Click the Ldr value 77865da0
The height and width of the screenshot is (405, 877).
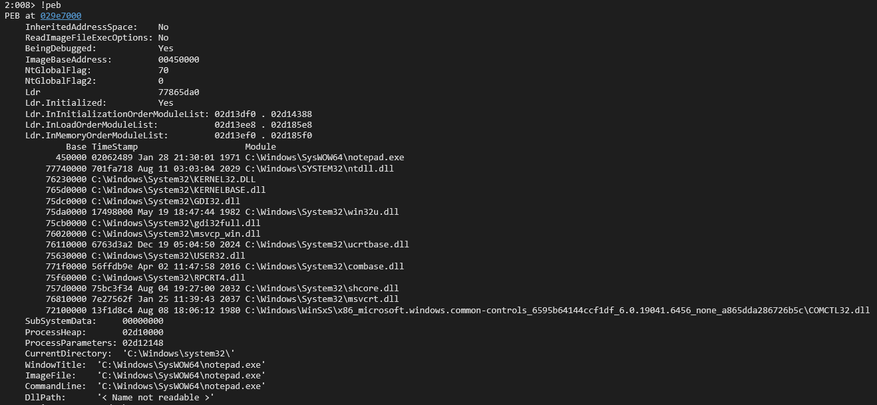[178, 92]
